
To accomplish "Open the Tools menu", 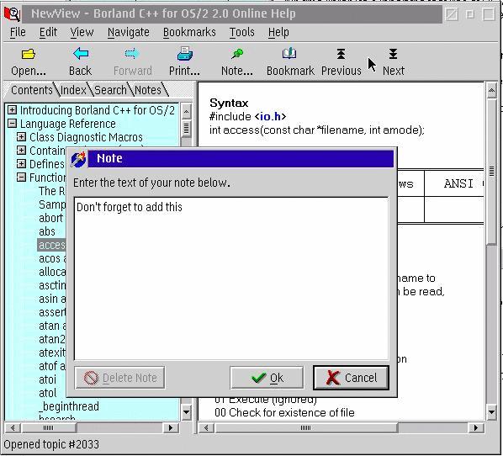I will tap(242, 32).
